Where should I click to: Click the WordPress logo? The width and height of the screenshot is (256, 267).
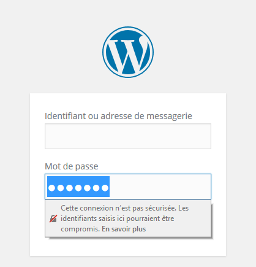coord(128,52)
